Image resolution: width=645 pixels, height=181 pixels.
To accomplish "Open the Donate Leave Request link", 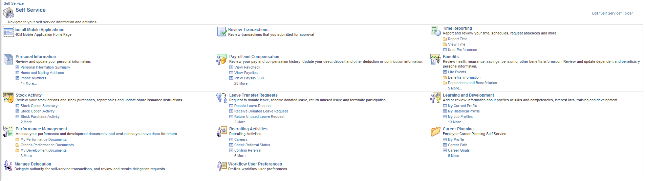I will [x=253, y=106].
